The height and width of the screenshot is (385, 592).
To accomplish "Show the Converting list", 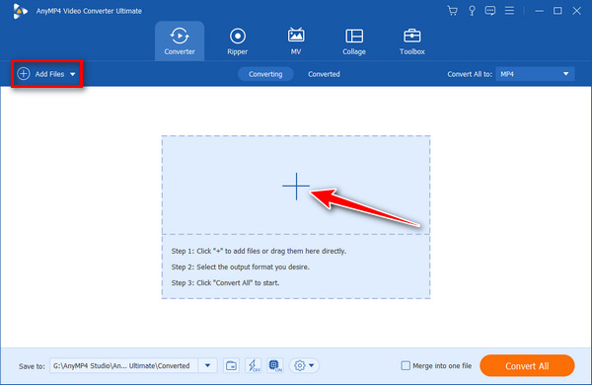I will coord(265,74).
